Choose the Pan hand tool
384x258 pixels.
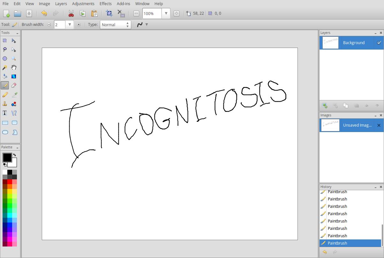pyautogui.click(x=14, y=67)
